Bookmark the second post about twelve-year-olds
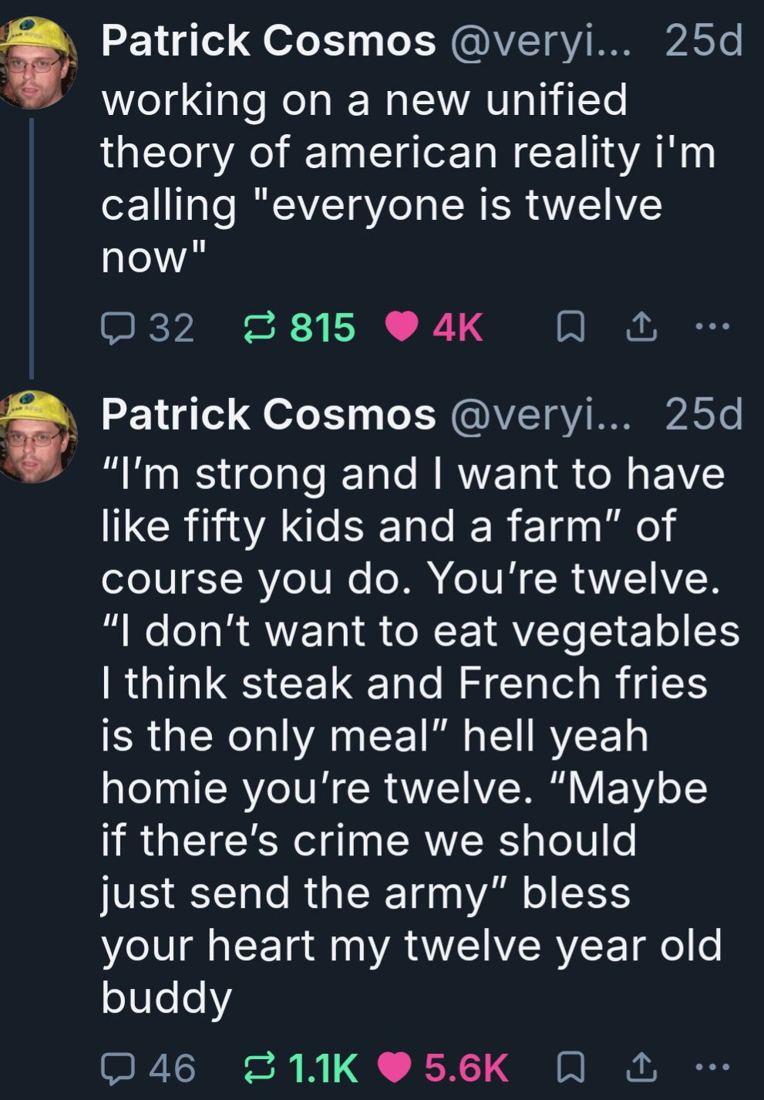764x1100 pixels. point(570,1068)
